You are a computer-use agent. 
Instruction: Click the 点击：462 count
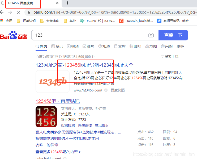tap(145, 132)
